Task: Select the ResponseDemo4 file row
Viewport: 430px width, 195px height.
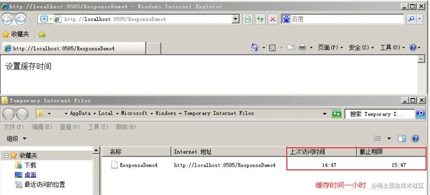Action: coord(264,165)
